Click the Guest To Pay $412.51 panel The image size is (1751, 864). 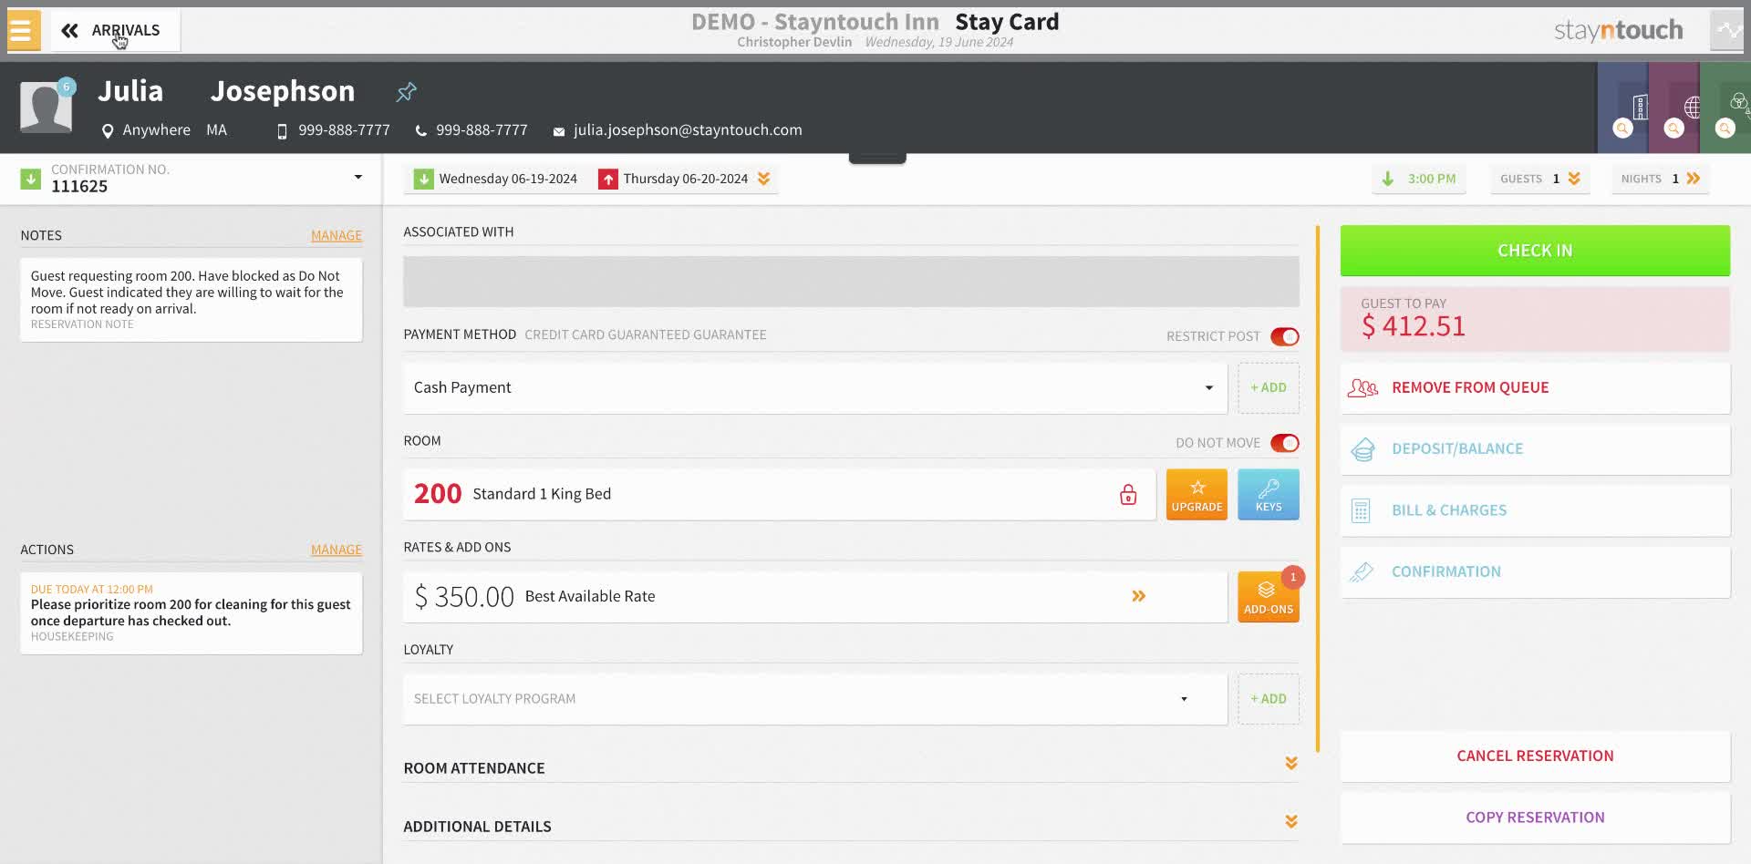(1535, 318)
